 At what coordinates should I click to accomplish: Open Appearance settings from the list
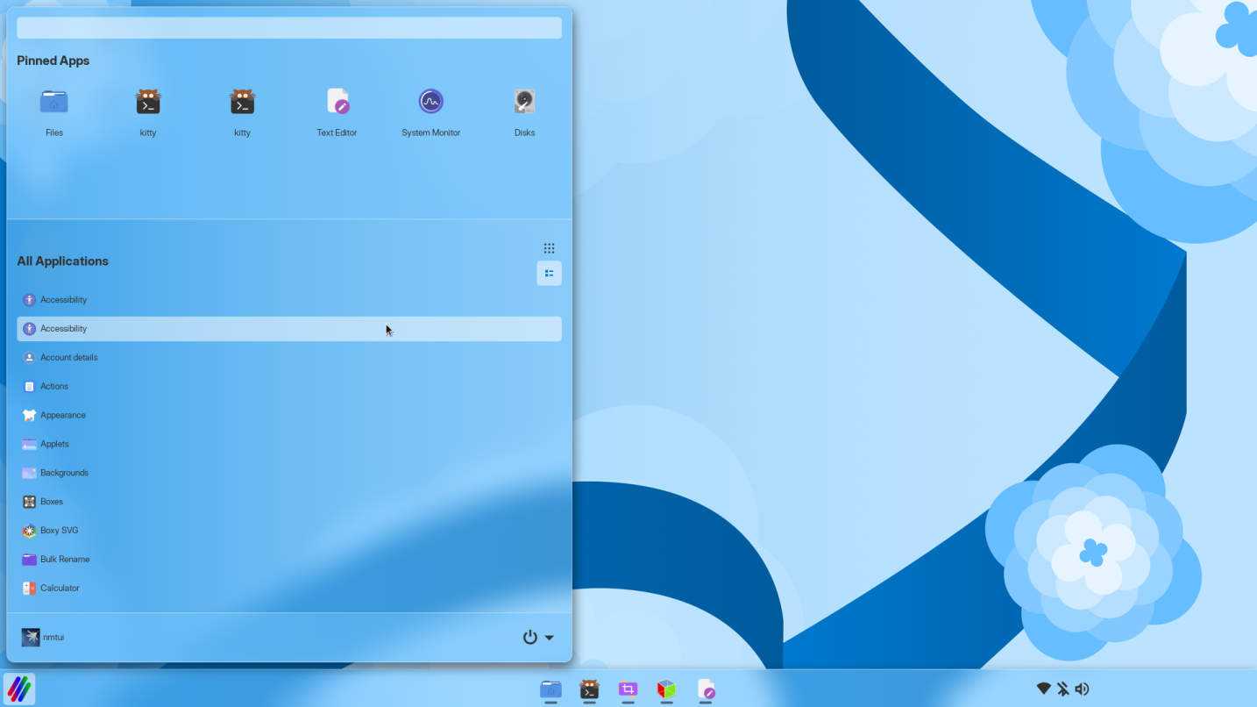pyautogui.click(x=289, y=416)
